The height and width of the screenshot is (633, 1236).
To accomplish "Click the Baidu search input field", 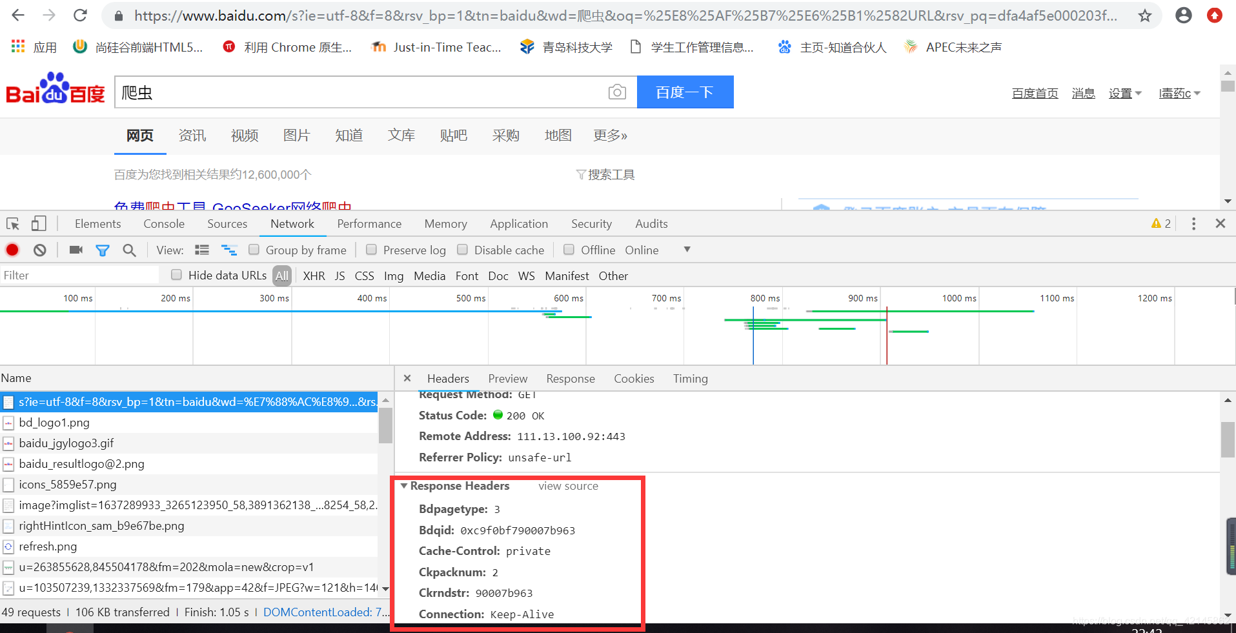I will point(361,92).
